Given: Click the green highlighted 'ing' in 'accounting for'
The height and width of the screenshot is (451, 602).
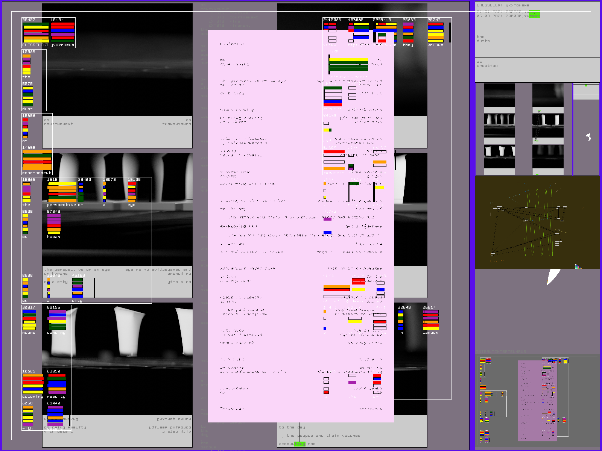Looking at the screenshot, I should tap(299, 444).
